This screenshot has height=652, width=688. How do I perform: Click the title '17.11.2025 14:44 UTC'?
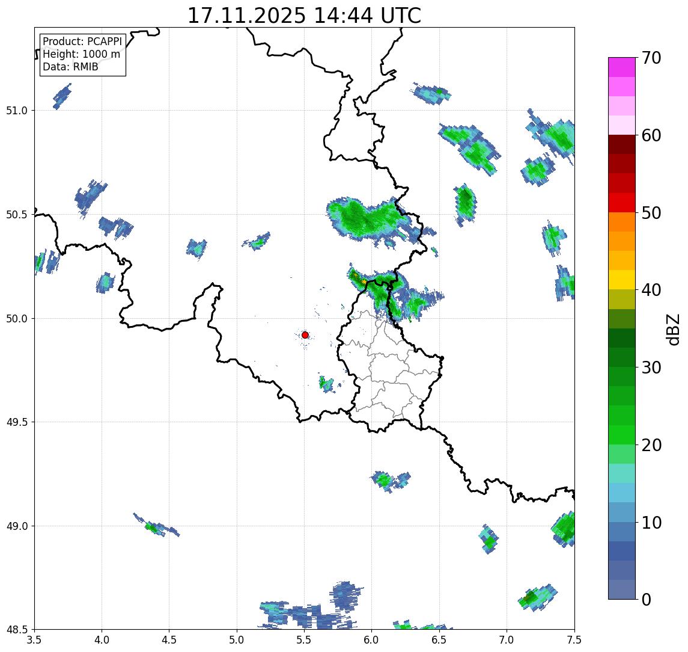tap(304, 16)
